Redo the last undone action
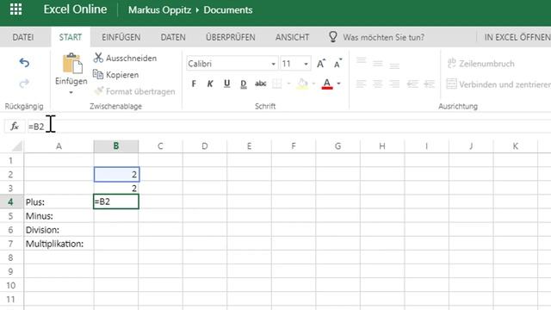Image resolution: width=551 pixels, height=310 pixels. (x=24, y=84)
